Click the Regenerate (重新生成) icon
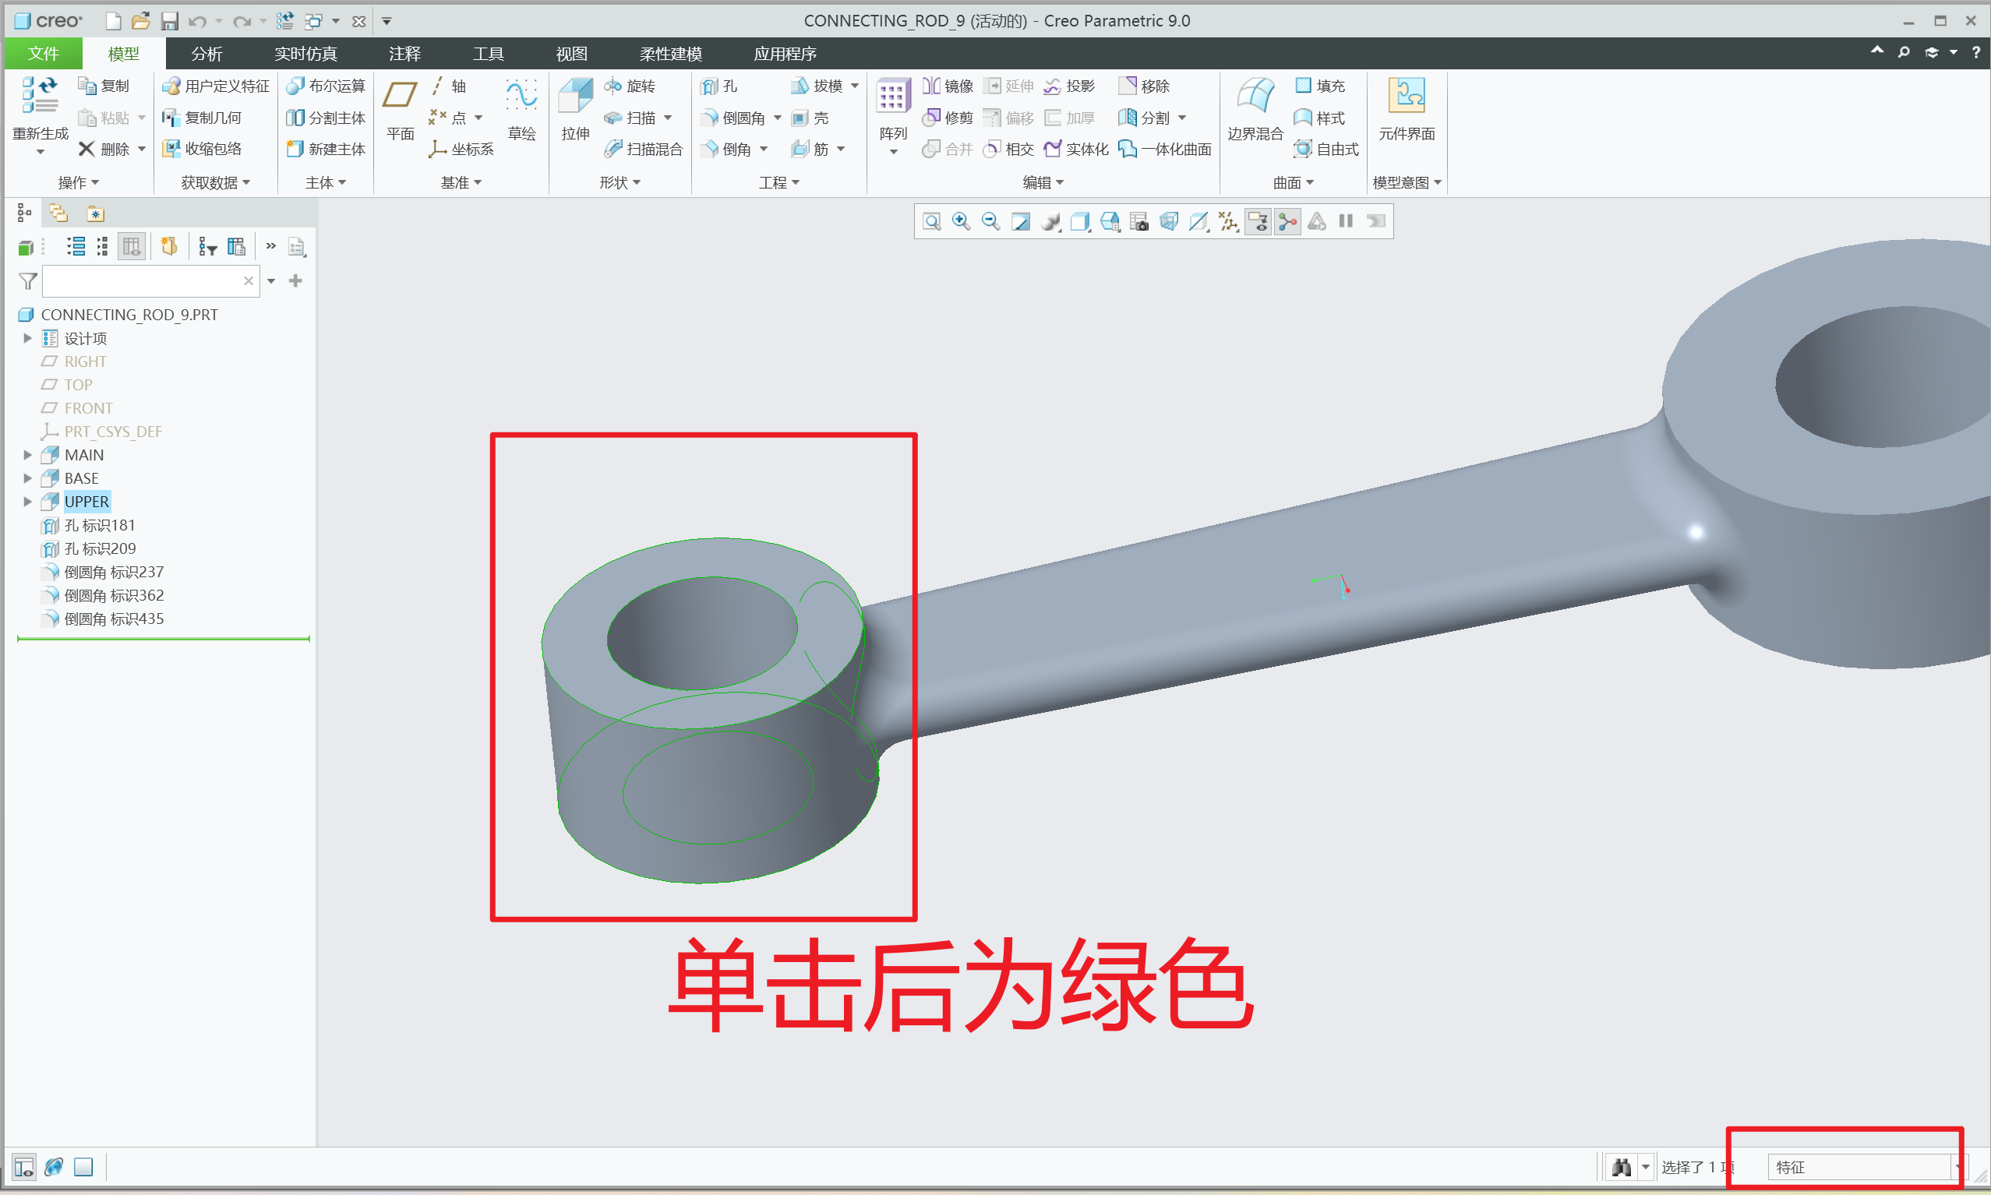 point(39,97)
